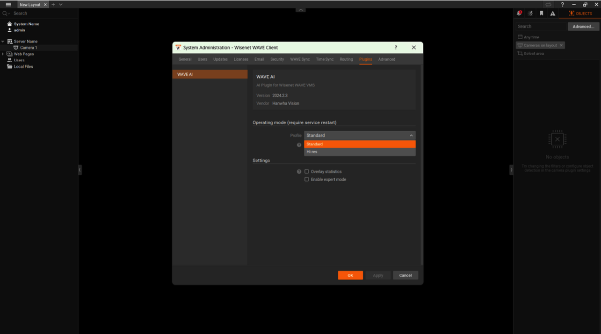Viewport: 601px width, 334px height.
Task: Enable expert mode checkbox
Action: [307, 179]
